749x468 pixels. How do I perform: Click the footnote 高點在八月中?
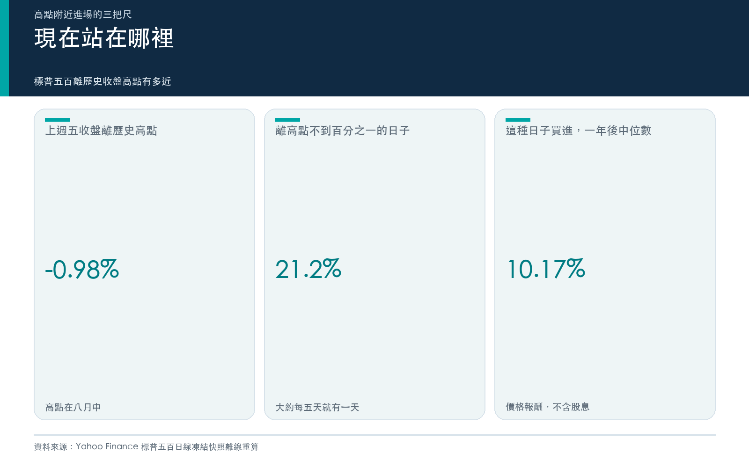pyautogui.click(x=73, y=407)
